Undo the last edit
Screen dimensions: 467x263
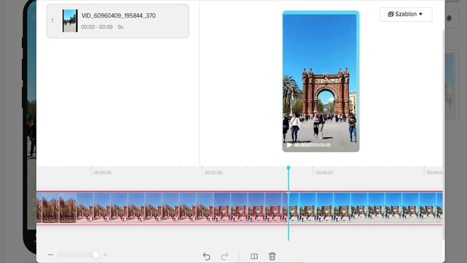point(206,256)
